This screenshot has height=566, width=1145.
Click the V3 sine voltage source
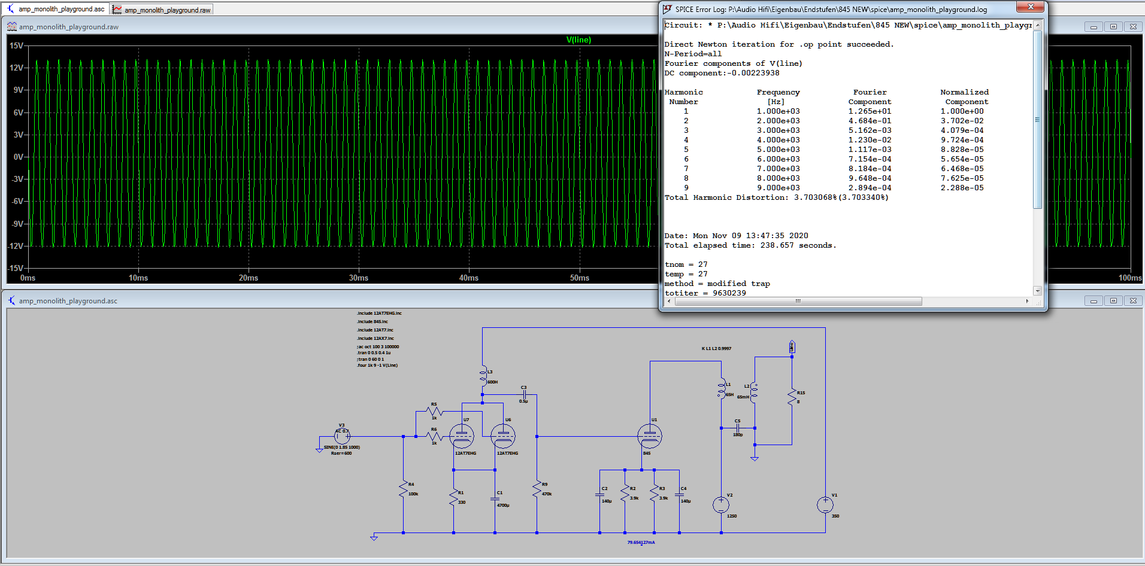342,436
